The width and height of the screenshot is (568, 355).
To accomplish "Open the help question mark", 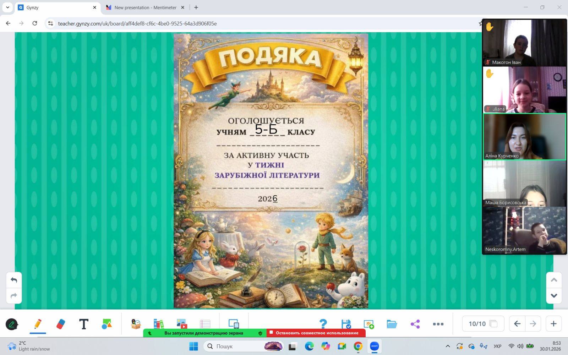I will [323, 324].
